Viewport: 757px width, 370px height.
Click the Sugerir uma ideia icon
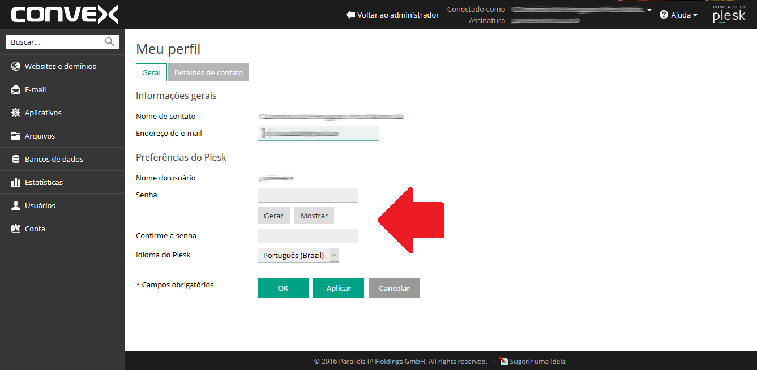[504, 362]
